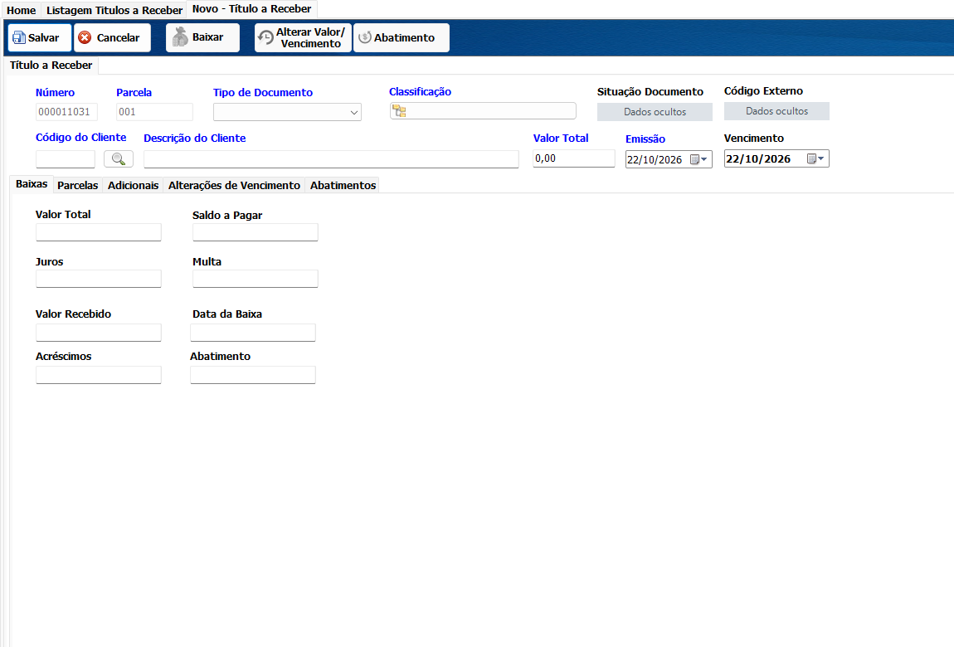Select the Título a Receber section tab
Screen dimensions: 954x647
point(51,65)
